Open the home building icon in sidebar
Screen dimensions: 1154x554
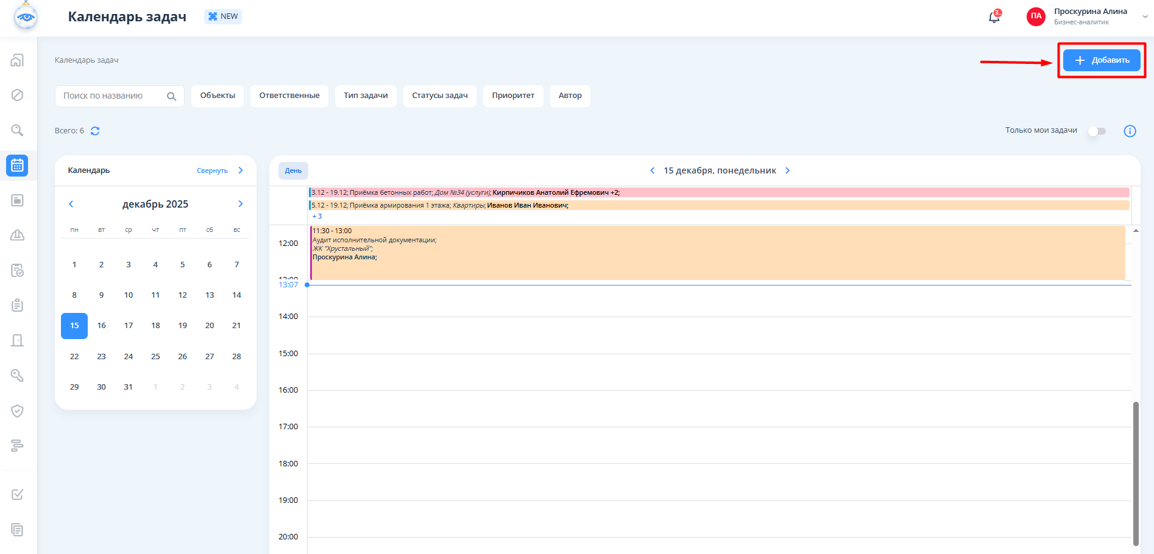(17, 60)
